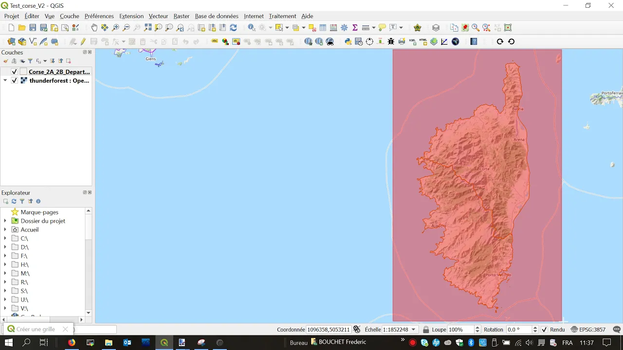
Task: Clear the Créer une grille search box
Action: coord(65,329)
